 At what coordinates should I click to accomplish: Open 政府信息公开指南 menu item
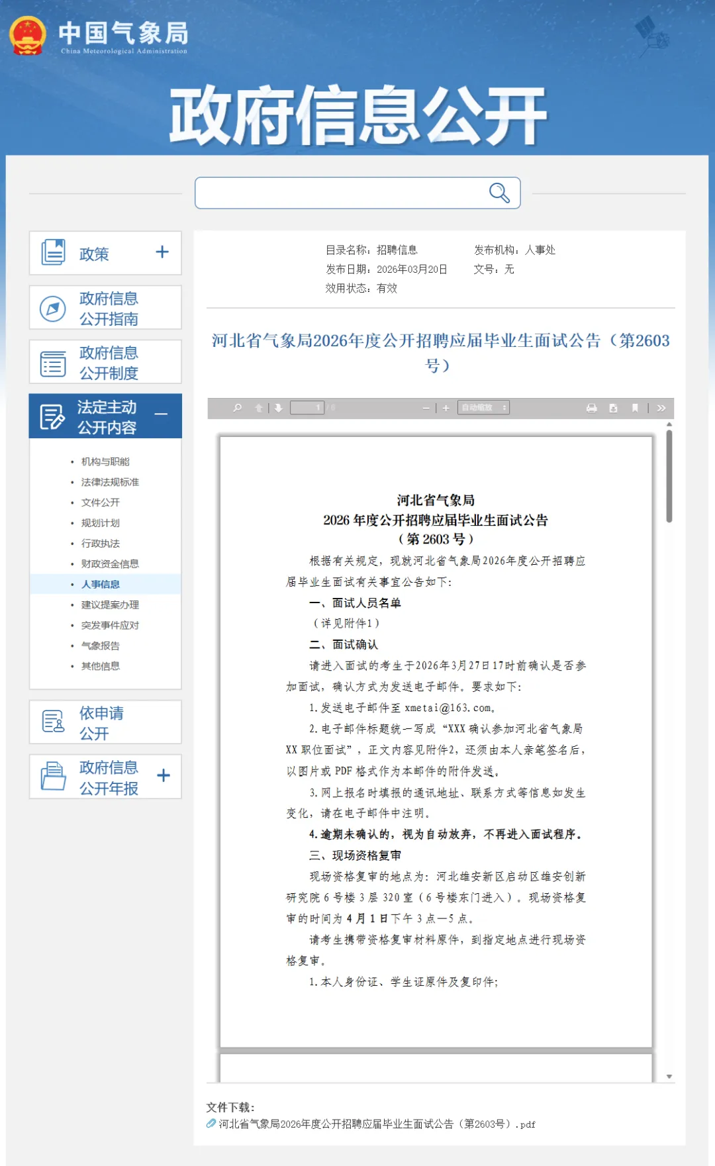(x=105, y=308)
